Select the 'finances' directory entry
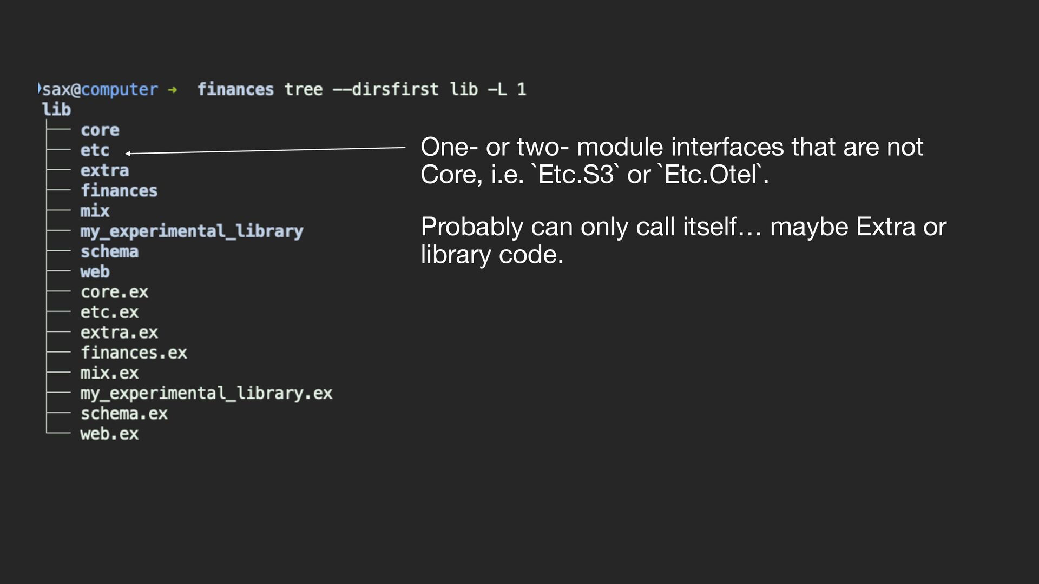Screen dimensions: 1039x584 119,190
